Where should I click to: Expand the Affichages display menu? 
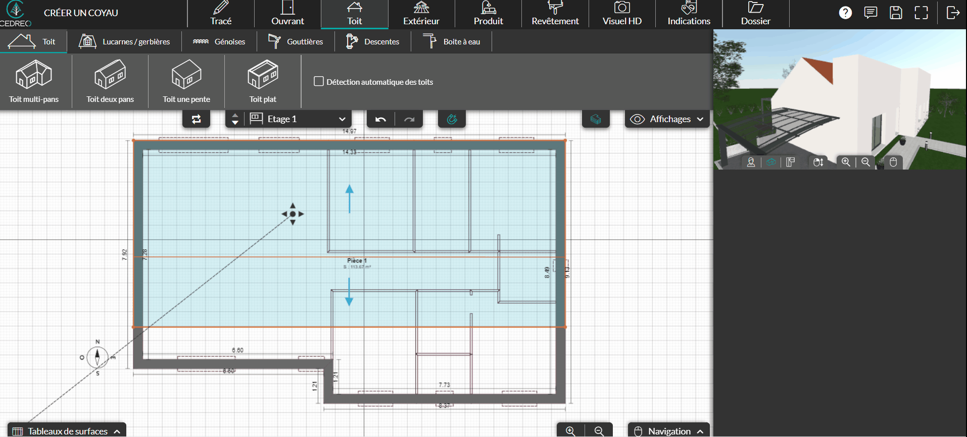pyautogui.click(x=667, y=119)
